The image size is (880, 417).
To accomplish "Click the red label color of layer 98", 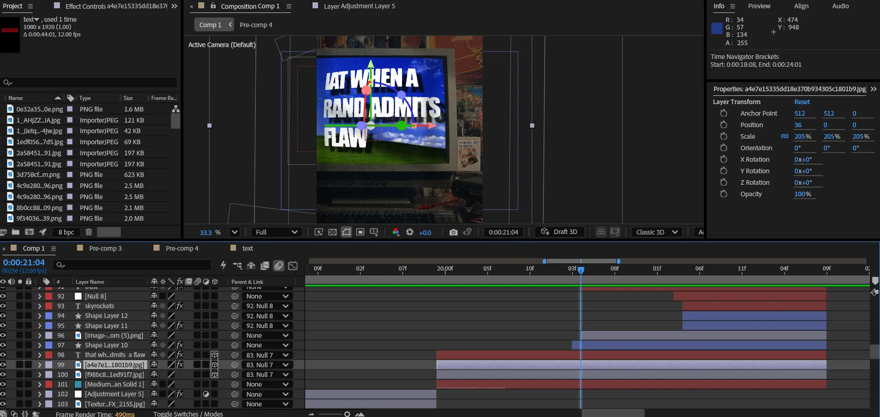I will coord(48,355).
